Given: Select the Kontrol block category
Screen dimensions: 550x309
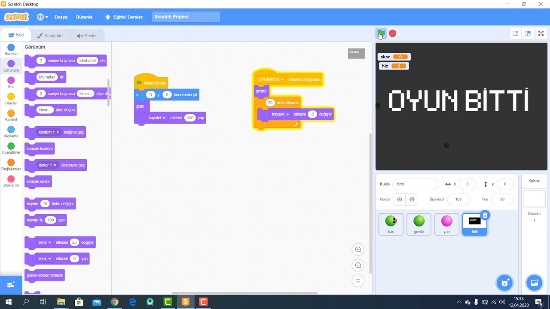Looking at the screenshot, I should (x=11, y=115).
